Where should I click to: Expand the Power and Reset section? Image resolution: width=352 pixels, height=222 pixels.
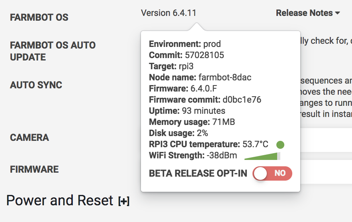tap(123, 202)
